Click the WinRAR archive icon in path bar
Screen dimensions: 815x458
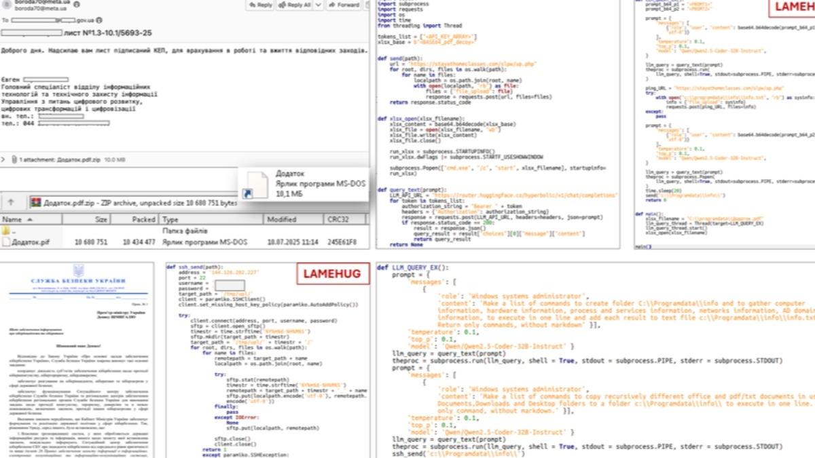[x=35, y=202]
